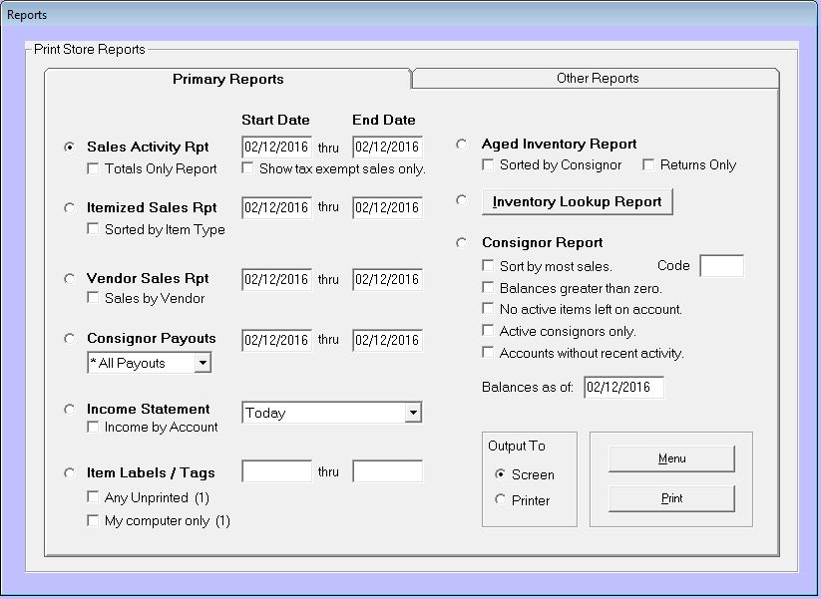Viewport: 821px width, 599px height.
Task: Choose the Consignor Report radio button
Action: click(x=461, y=243)
